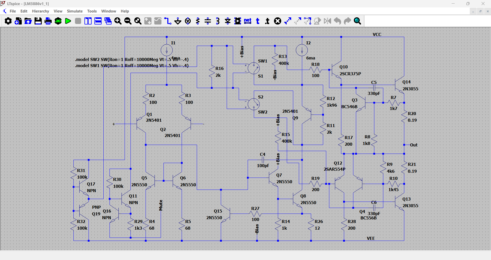Select the Draw Wire tool

(x=168, y=21)
